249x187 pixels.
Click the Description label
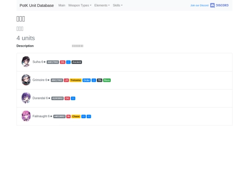(25, 46)
